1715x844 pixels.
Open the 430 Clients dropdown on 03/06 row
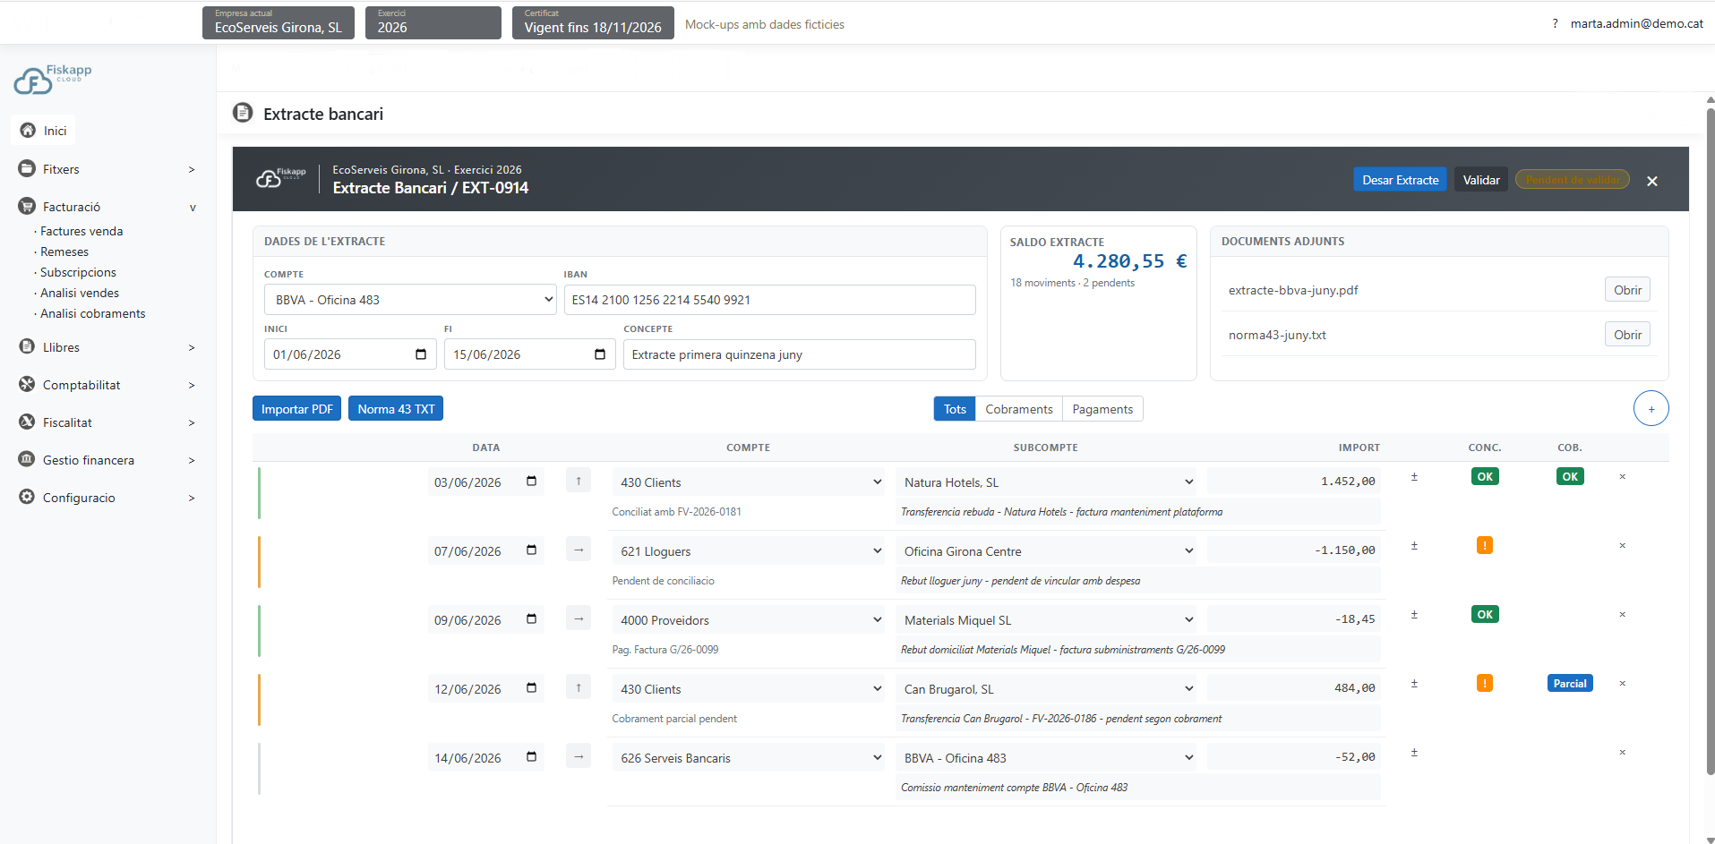click(x=749, y=482)
